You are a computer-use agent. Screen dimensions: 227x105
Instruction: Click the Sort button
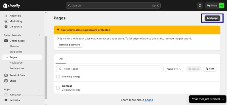tap(210, 69)
